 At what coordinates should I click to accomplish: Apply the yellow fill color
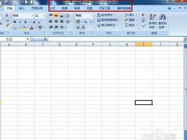[x=24, y=28]
